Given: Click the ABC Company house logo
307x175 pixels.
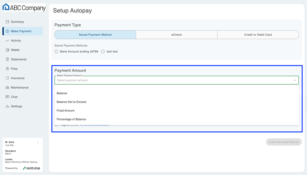Looking at the screenshot, I should 6,7.
